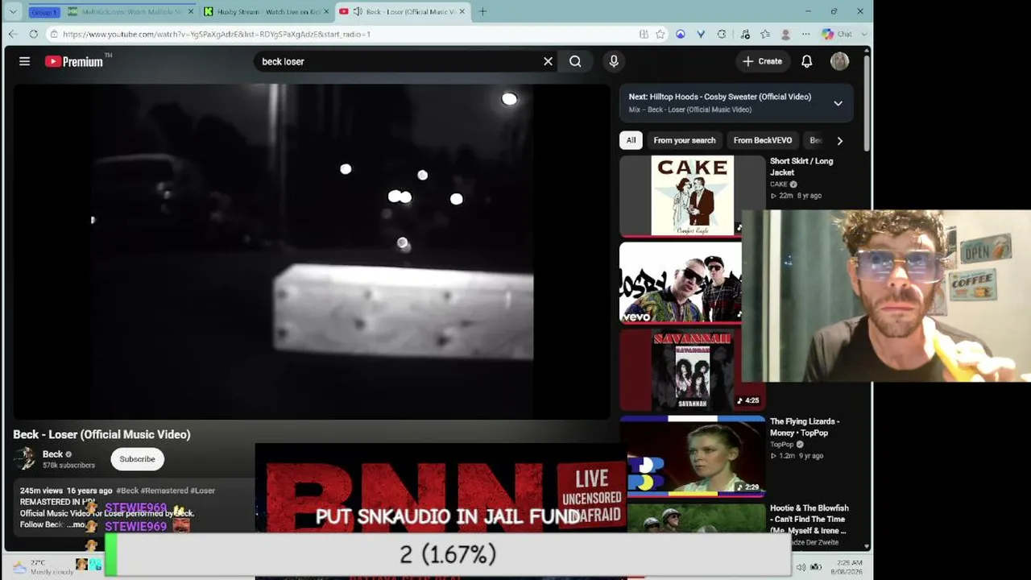Start voice search with the microphone
1031x580 pixels.
pos(614,61)
